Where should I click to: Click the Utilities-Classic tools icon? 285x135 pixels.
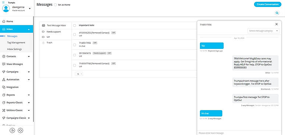click(x=4, y=110)
